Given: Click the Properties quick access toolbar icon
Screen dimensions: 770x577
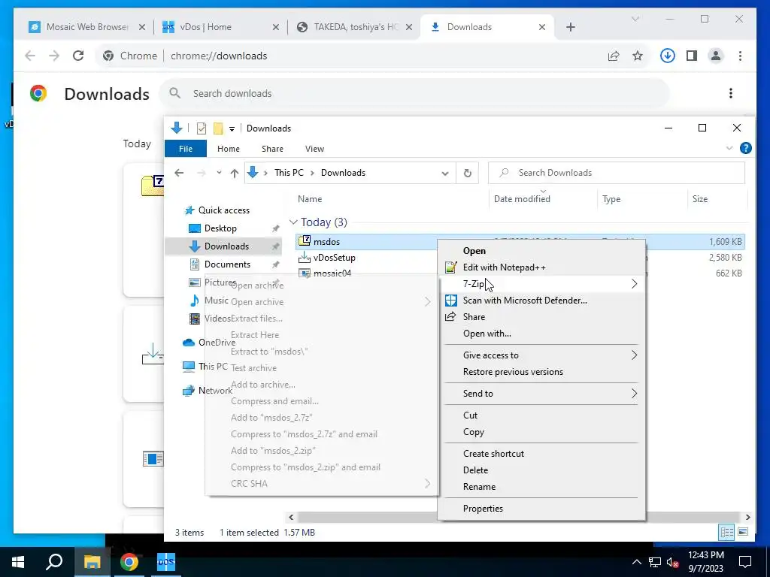Looking at the screenshot, I should coord(202,128).
